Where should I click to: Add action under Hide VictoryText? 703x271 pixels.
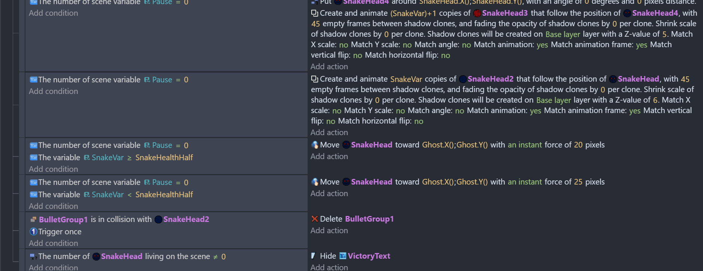coord(329,267)
